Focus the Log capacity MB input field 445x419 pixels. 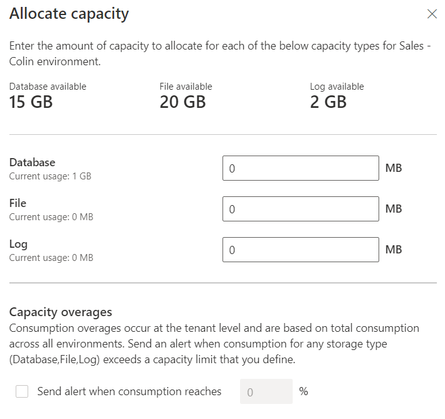300,250
